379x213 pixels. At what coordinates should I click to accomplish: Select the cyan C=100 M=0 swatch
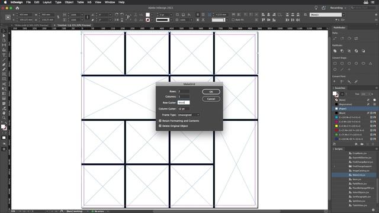[x=354, y=117]
